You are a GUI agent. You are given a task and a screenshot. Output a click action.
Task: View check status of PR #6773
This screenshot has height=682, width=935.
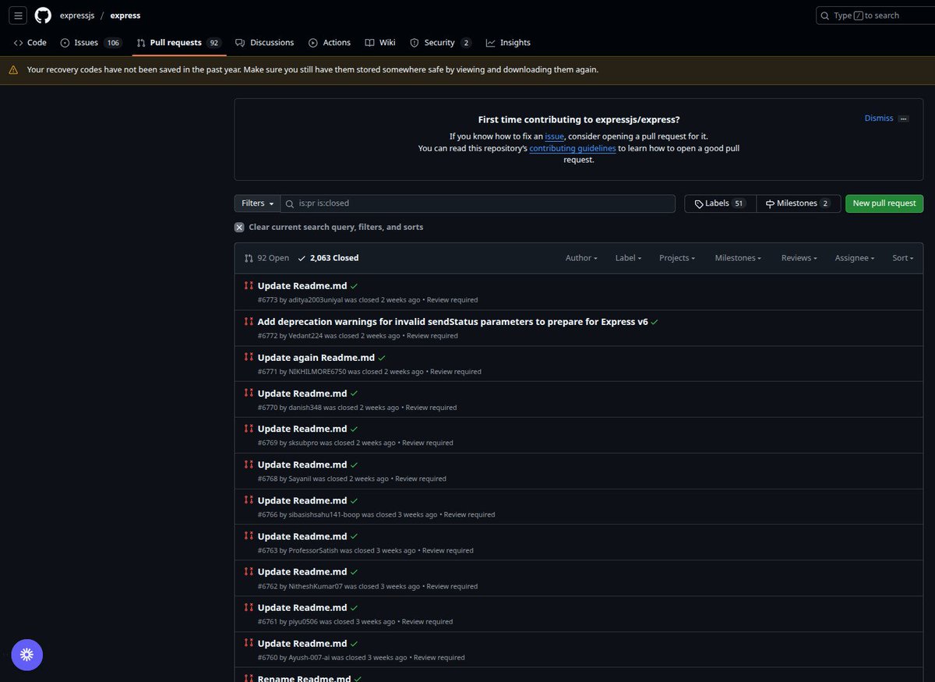click(355, 286)
